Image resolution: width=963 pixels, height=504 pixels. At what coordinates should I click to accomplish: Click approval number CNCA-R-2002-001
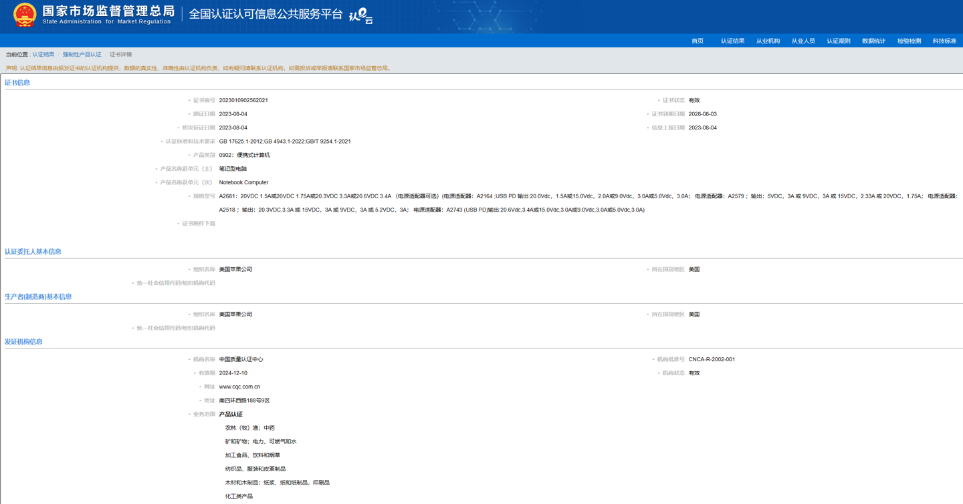(x=712, y=360)
